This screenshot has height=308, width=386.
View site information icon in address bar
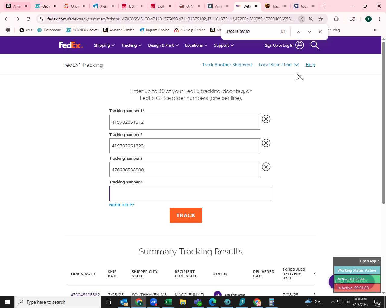click(41, 19)
